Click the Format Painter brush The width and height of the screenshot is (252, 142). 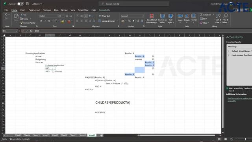tap(22, 23)
